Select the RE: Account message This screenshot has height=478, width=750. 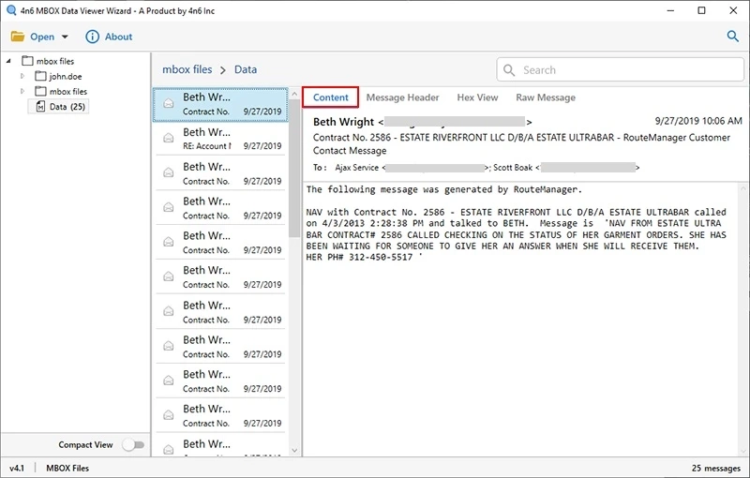(220, 139)
